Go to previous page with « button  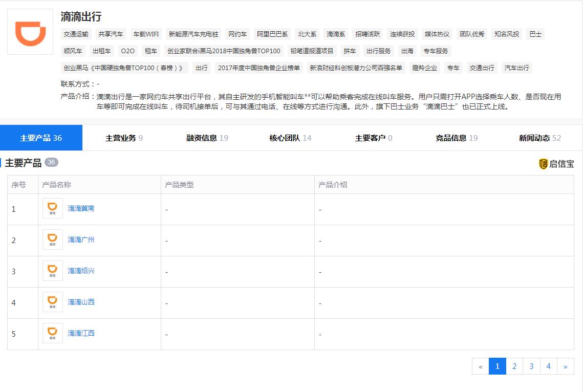point(481,366)
